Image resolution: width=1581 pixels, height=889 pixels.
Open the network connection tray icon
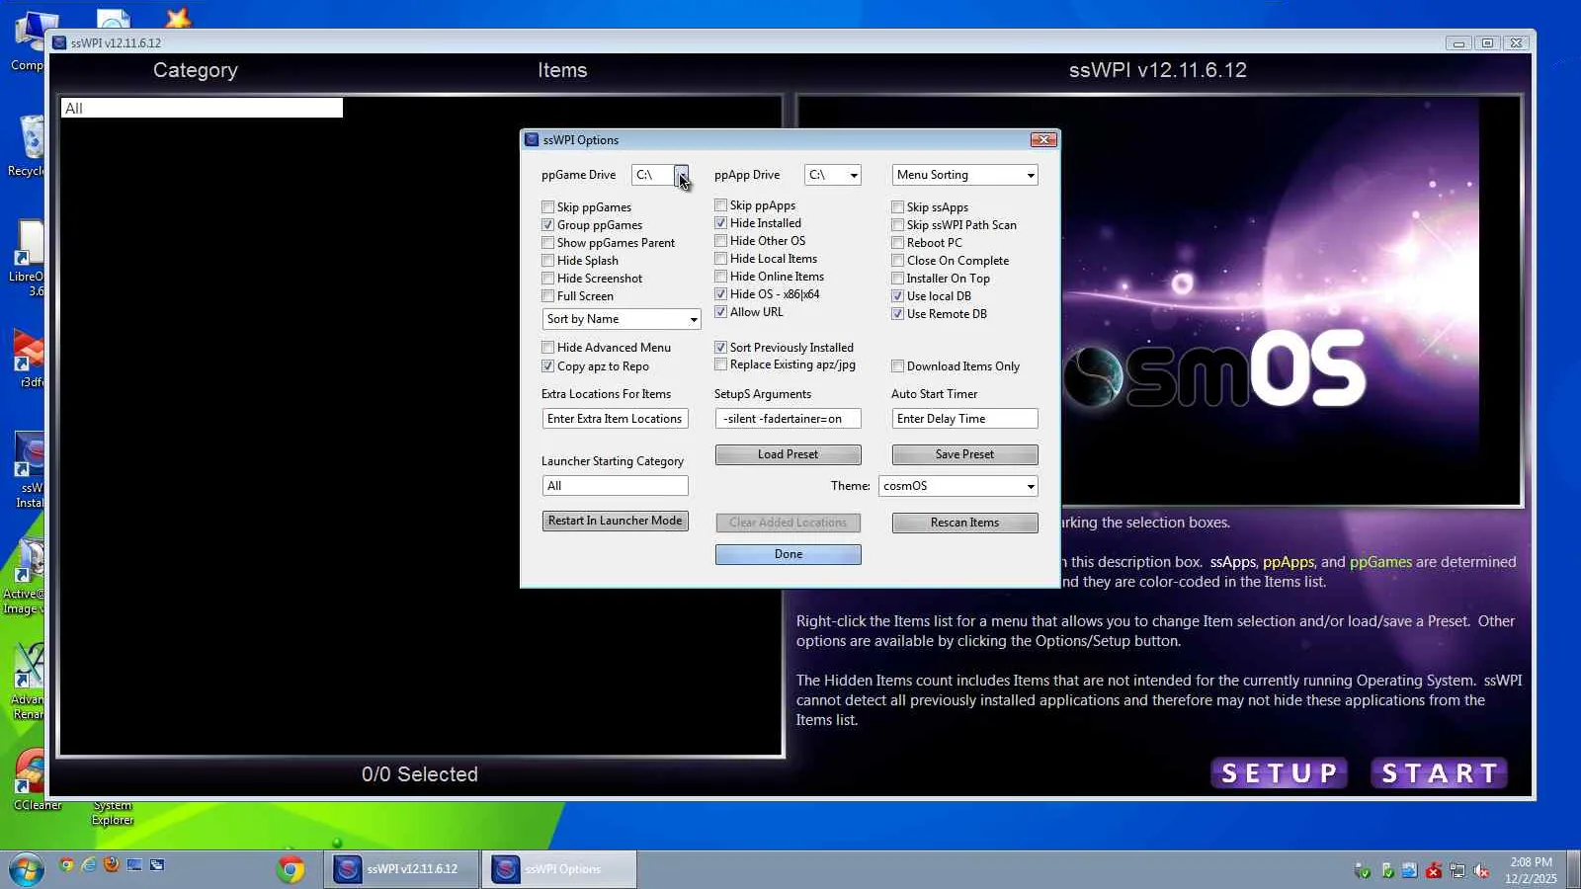pos(1456,870)
